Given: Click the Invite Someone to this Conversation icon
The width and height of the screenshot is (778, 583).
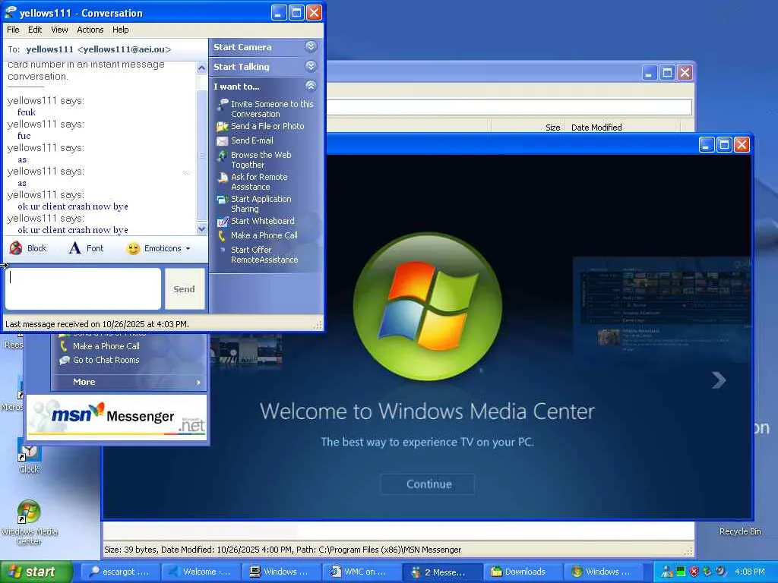Looking at the screenshot, I should point(223,104).
